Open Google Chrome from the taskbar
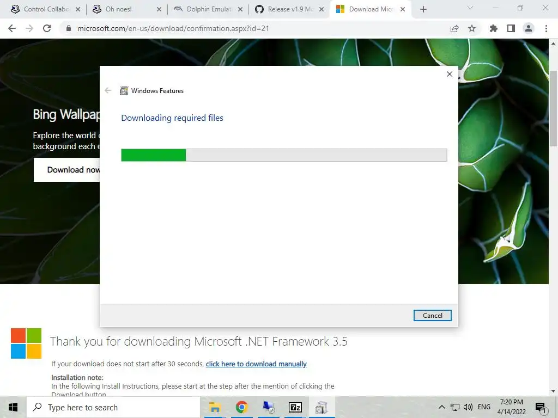This screenshot has height=418, width=558. 241,407
